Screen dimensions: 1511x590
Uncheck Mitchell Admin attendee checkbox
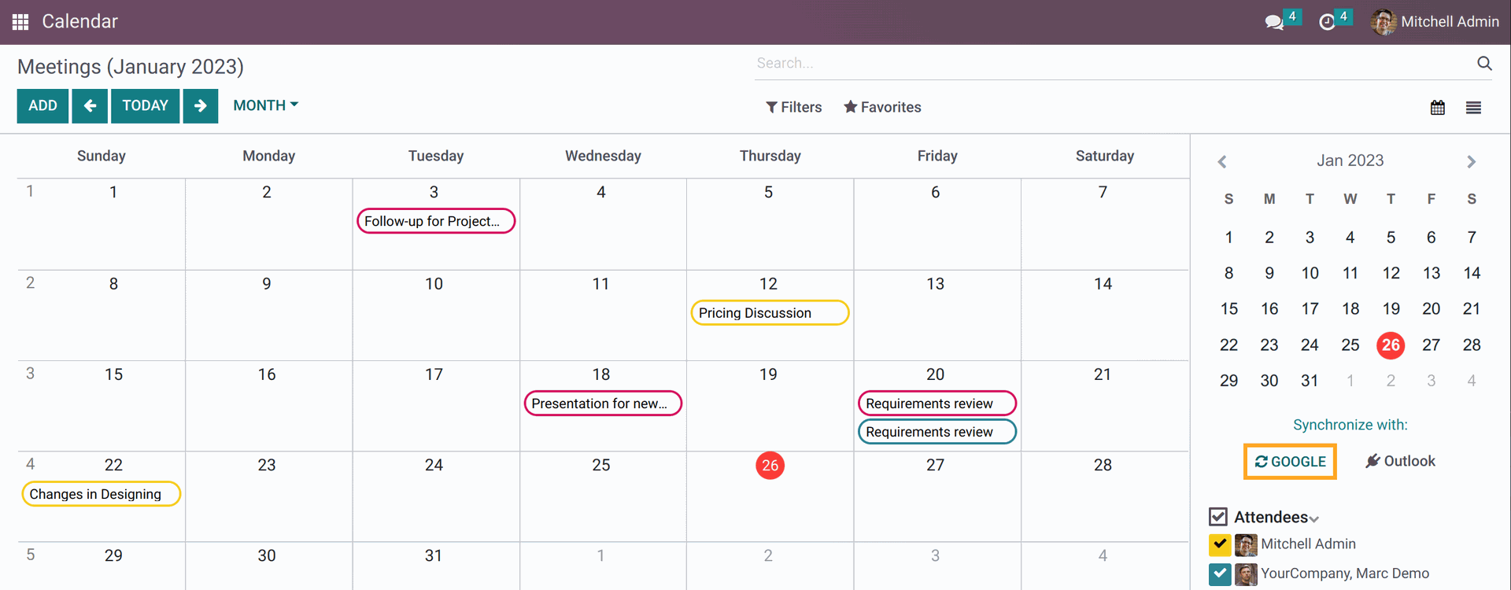click(x=1220, y=544)
